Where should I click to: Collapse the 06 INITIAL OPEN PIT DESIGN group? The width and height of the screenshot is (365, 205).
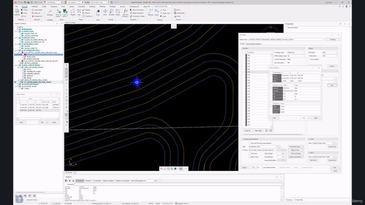(x=16, y=65)
